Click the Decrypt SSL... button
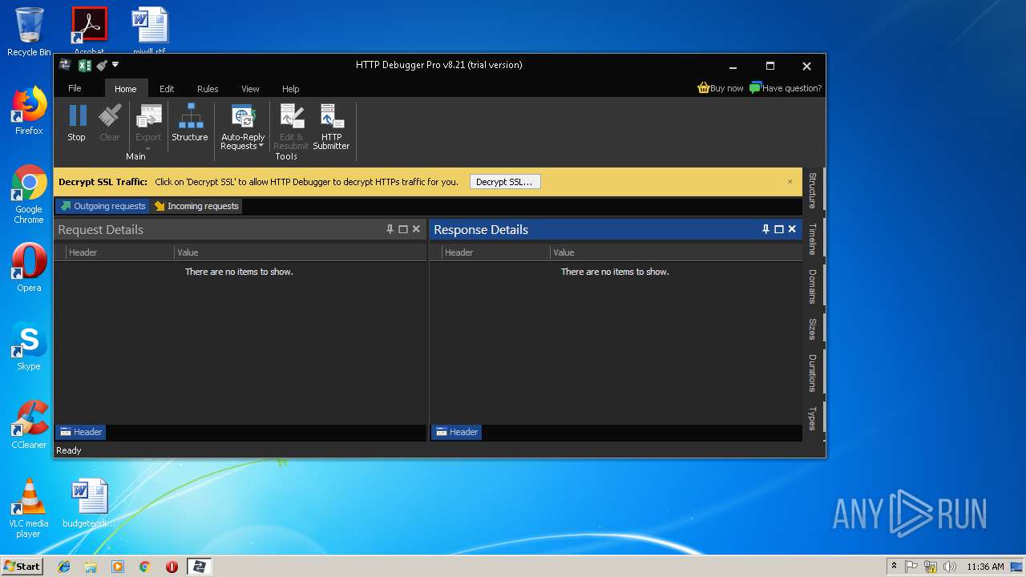Screen dimensions: 1026x577 click(504, 182)
